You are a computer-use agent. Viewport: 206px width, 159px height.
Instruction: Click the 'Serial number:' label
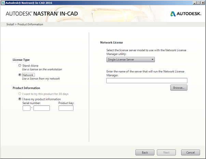[31, 103]
